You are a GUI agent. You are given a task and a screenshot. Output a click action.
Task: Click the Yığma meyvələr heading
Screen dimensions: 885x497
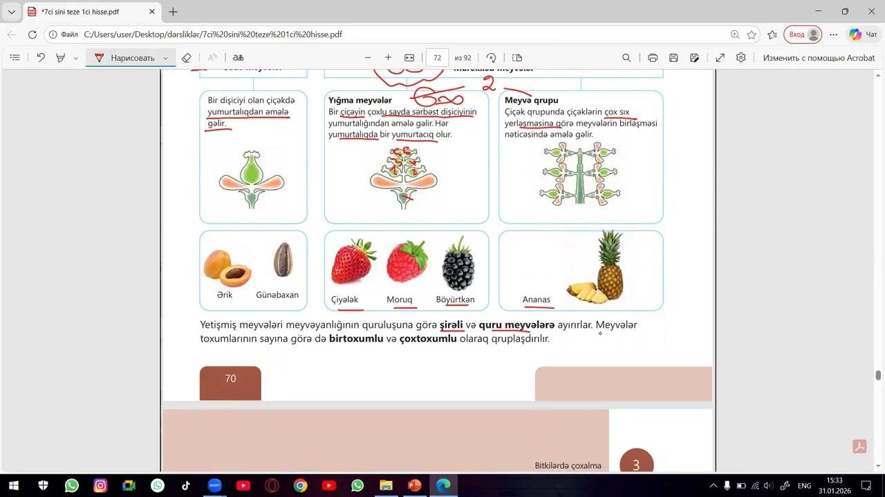pos(360,100)
